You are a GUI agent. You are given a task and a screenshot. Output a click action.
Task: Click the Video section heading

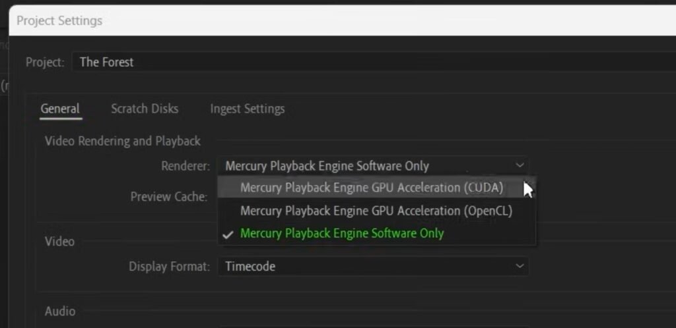[x=59, y=241]
